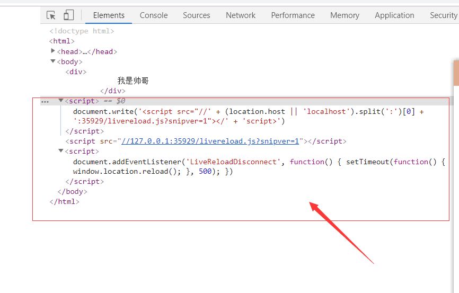Open the Memory tab

tap(345, 15)
